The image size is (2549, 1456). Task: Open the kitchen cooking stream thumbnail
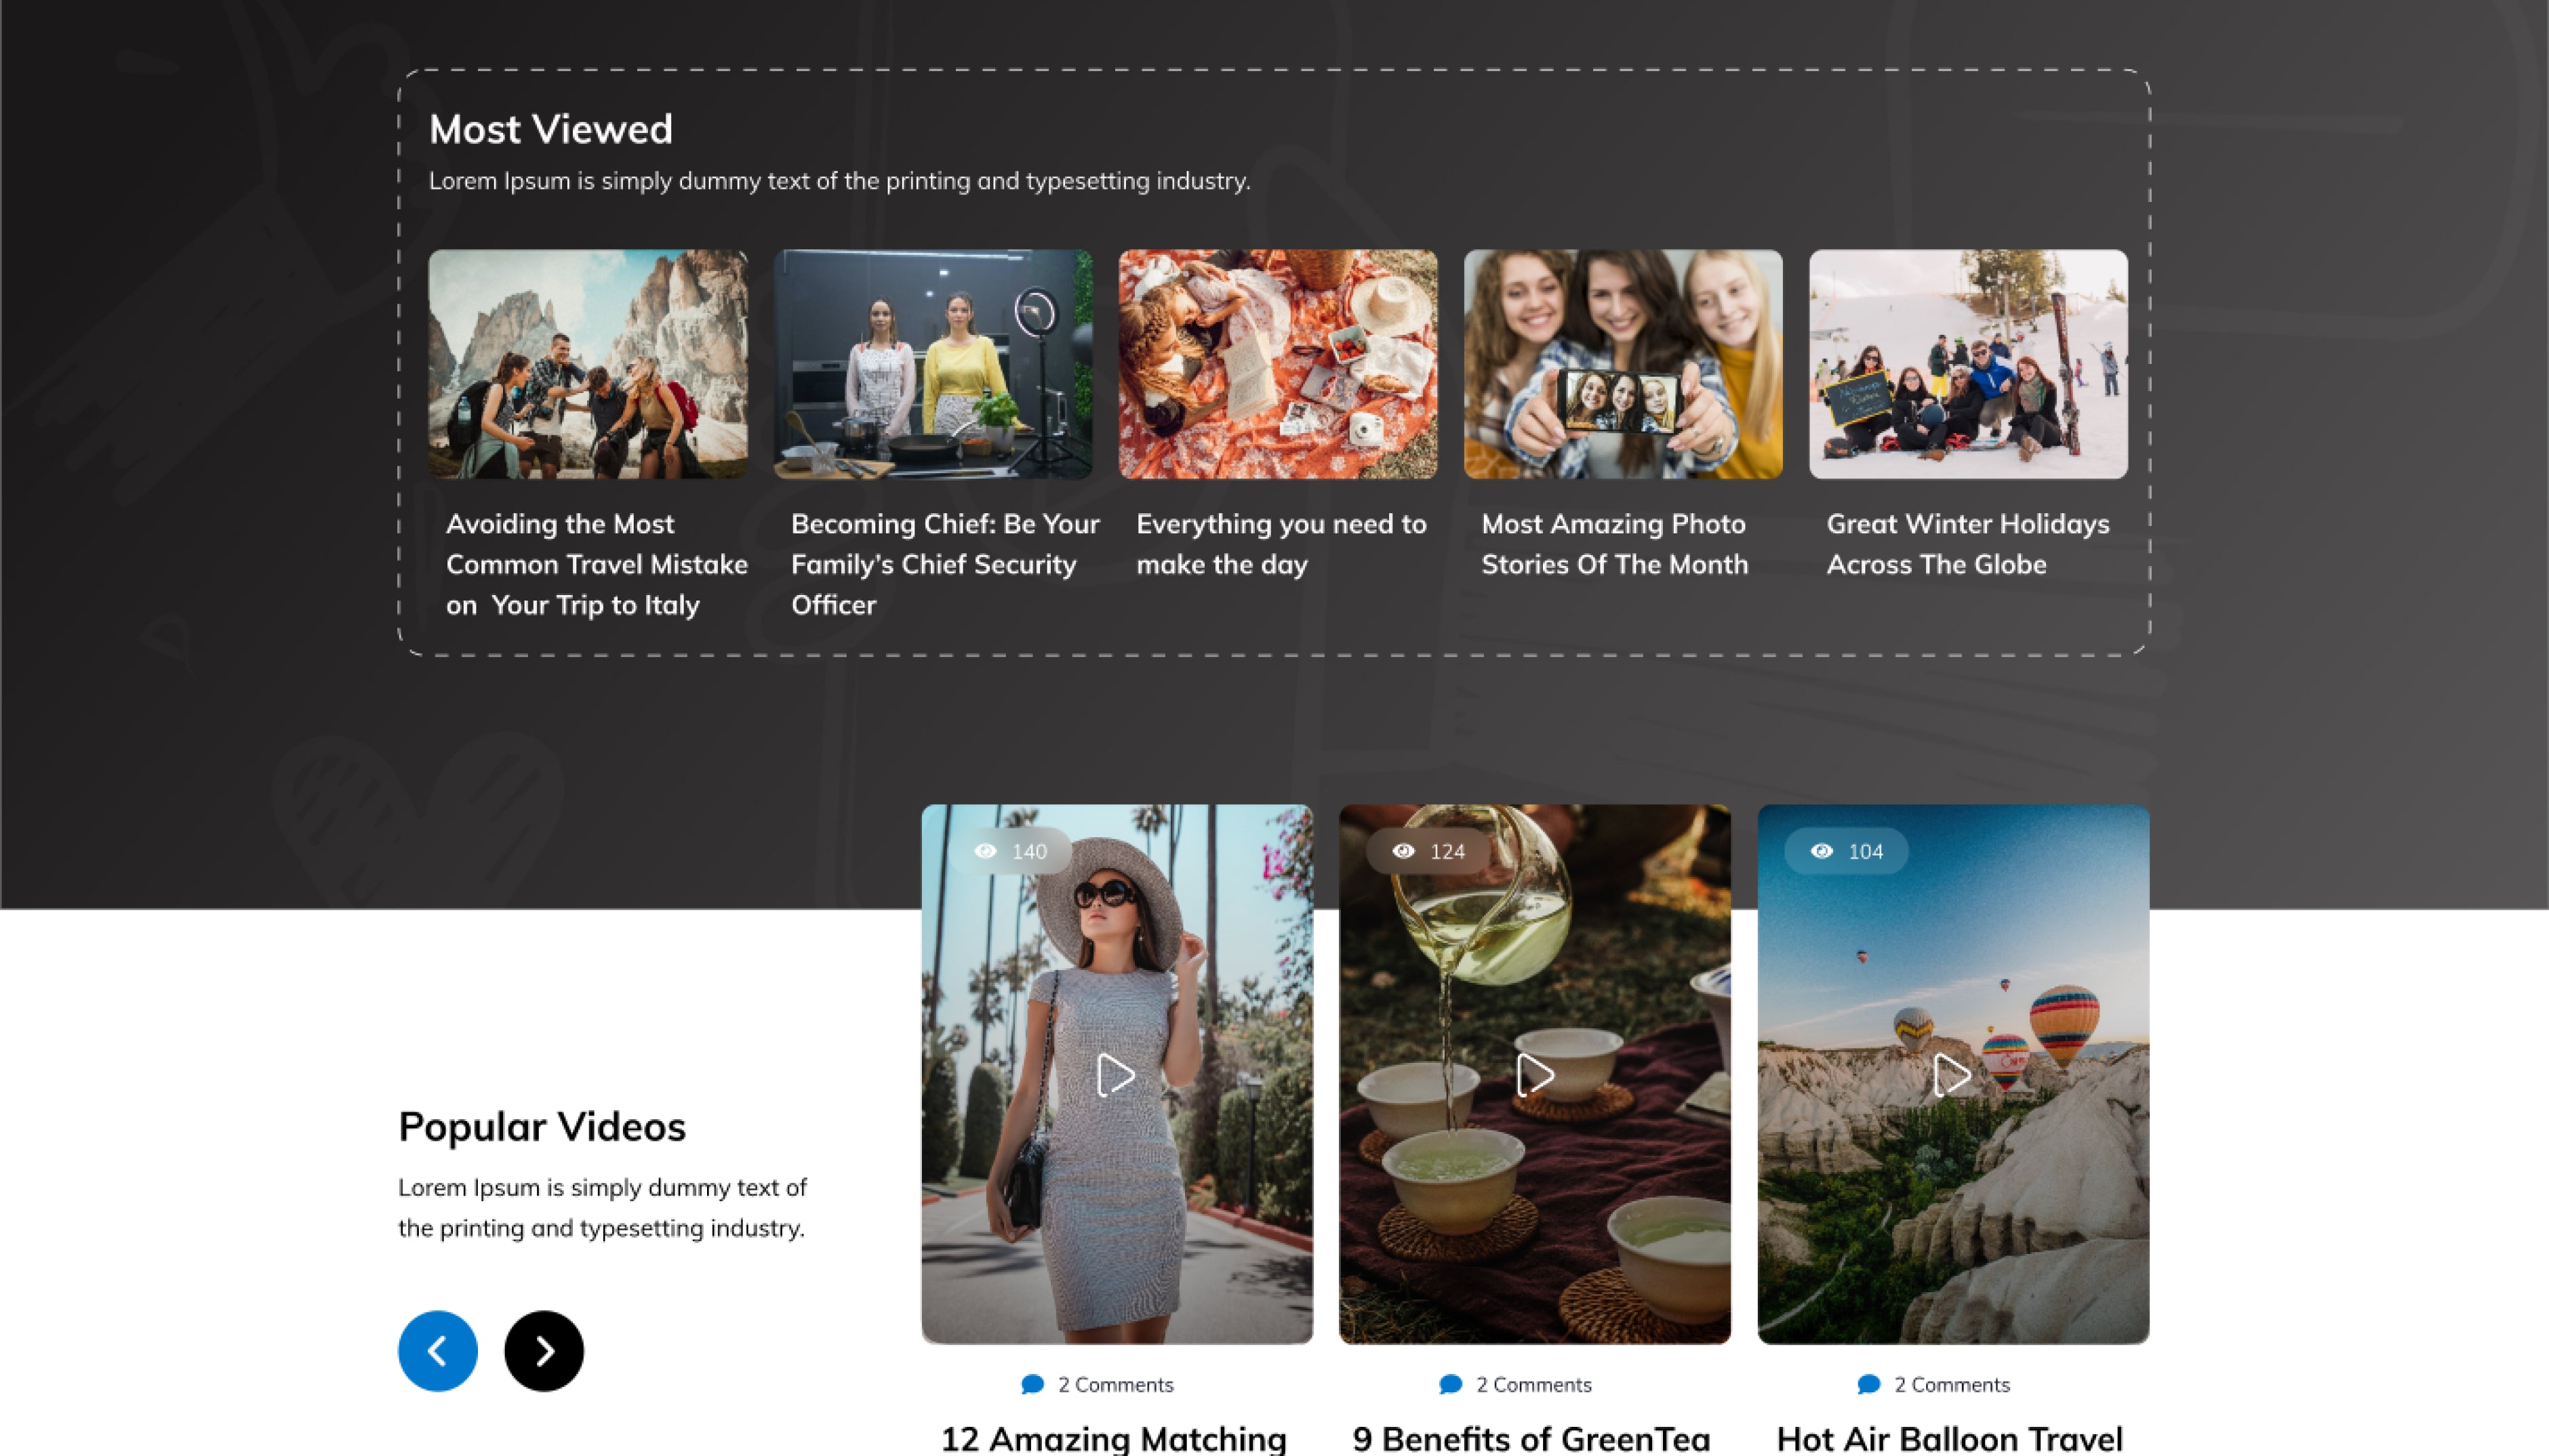point(932,364)
